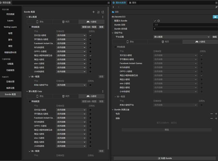
Task: Check remote bundle for 字节跳动小游戏 in 默认配置
Action: click(x=90, y=39)
